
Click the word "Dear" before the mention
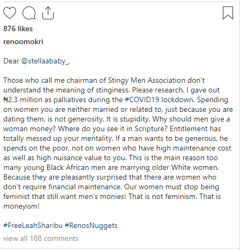pos(11,61)
